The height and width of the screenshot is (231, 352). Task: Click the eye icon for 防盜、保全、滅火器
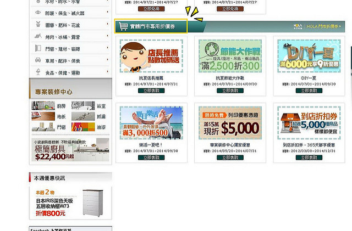coord(38,13)
